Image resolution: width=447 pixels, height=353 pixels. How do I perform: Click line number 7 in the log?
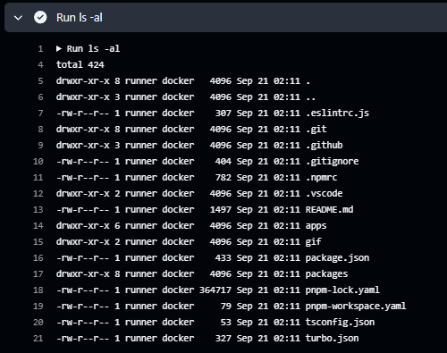coord(40,113)
